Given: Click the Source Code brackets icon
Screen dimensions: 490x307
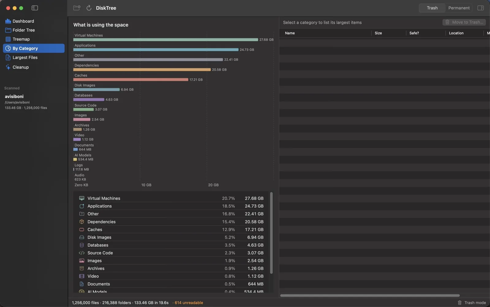Looking at the screenshot, I should [82, 253].
